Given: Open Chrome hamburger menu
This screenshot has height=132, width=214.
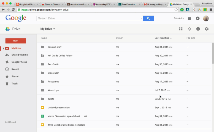Looking at the screenshot, I should coord(211,10).
